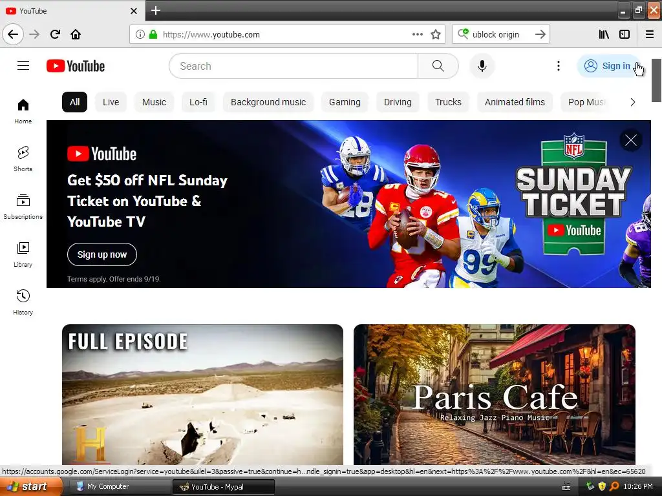
Task: Click the Sign in button
Action: pyautogui.click(x=609, y=66)
